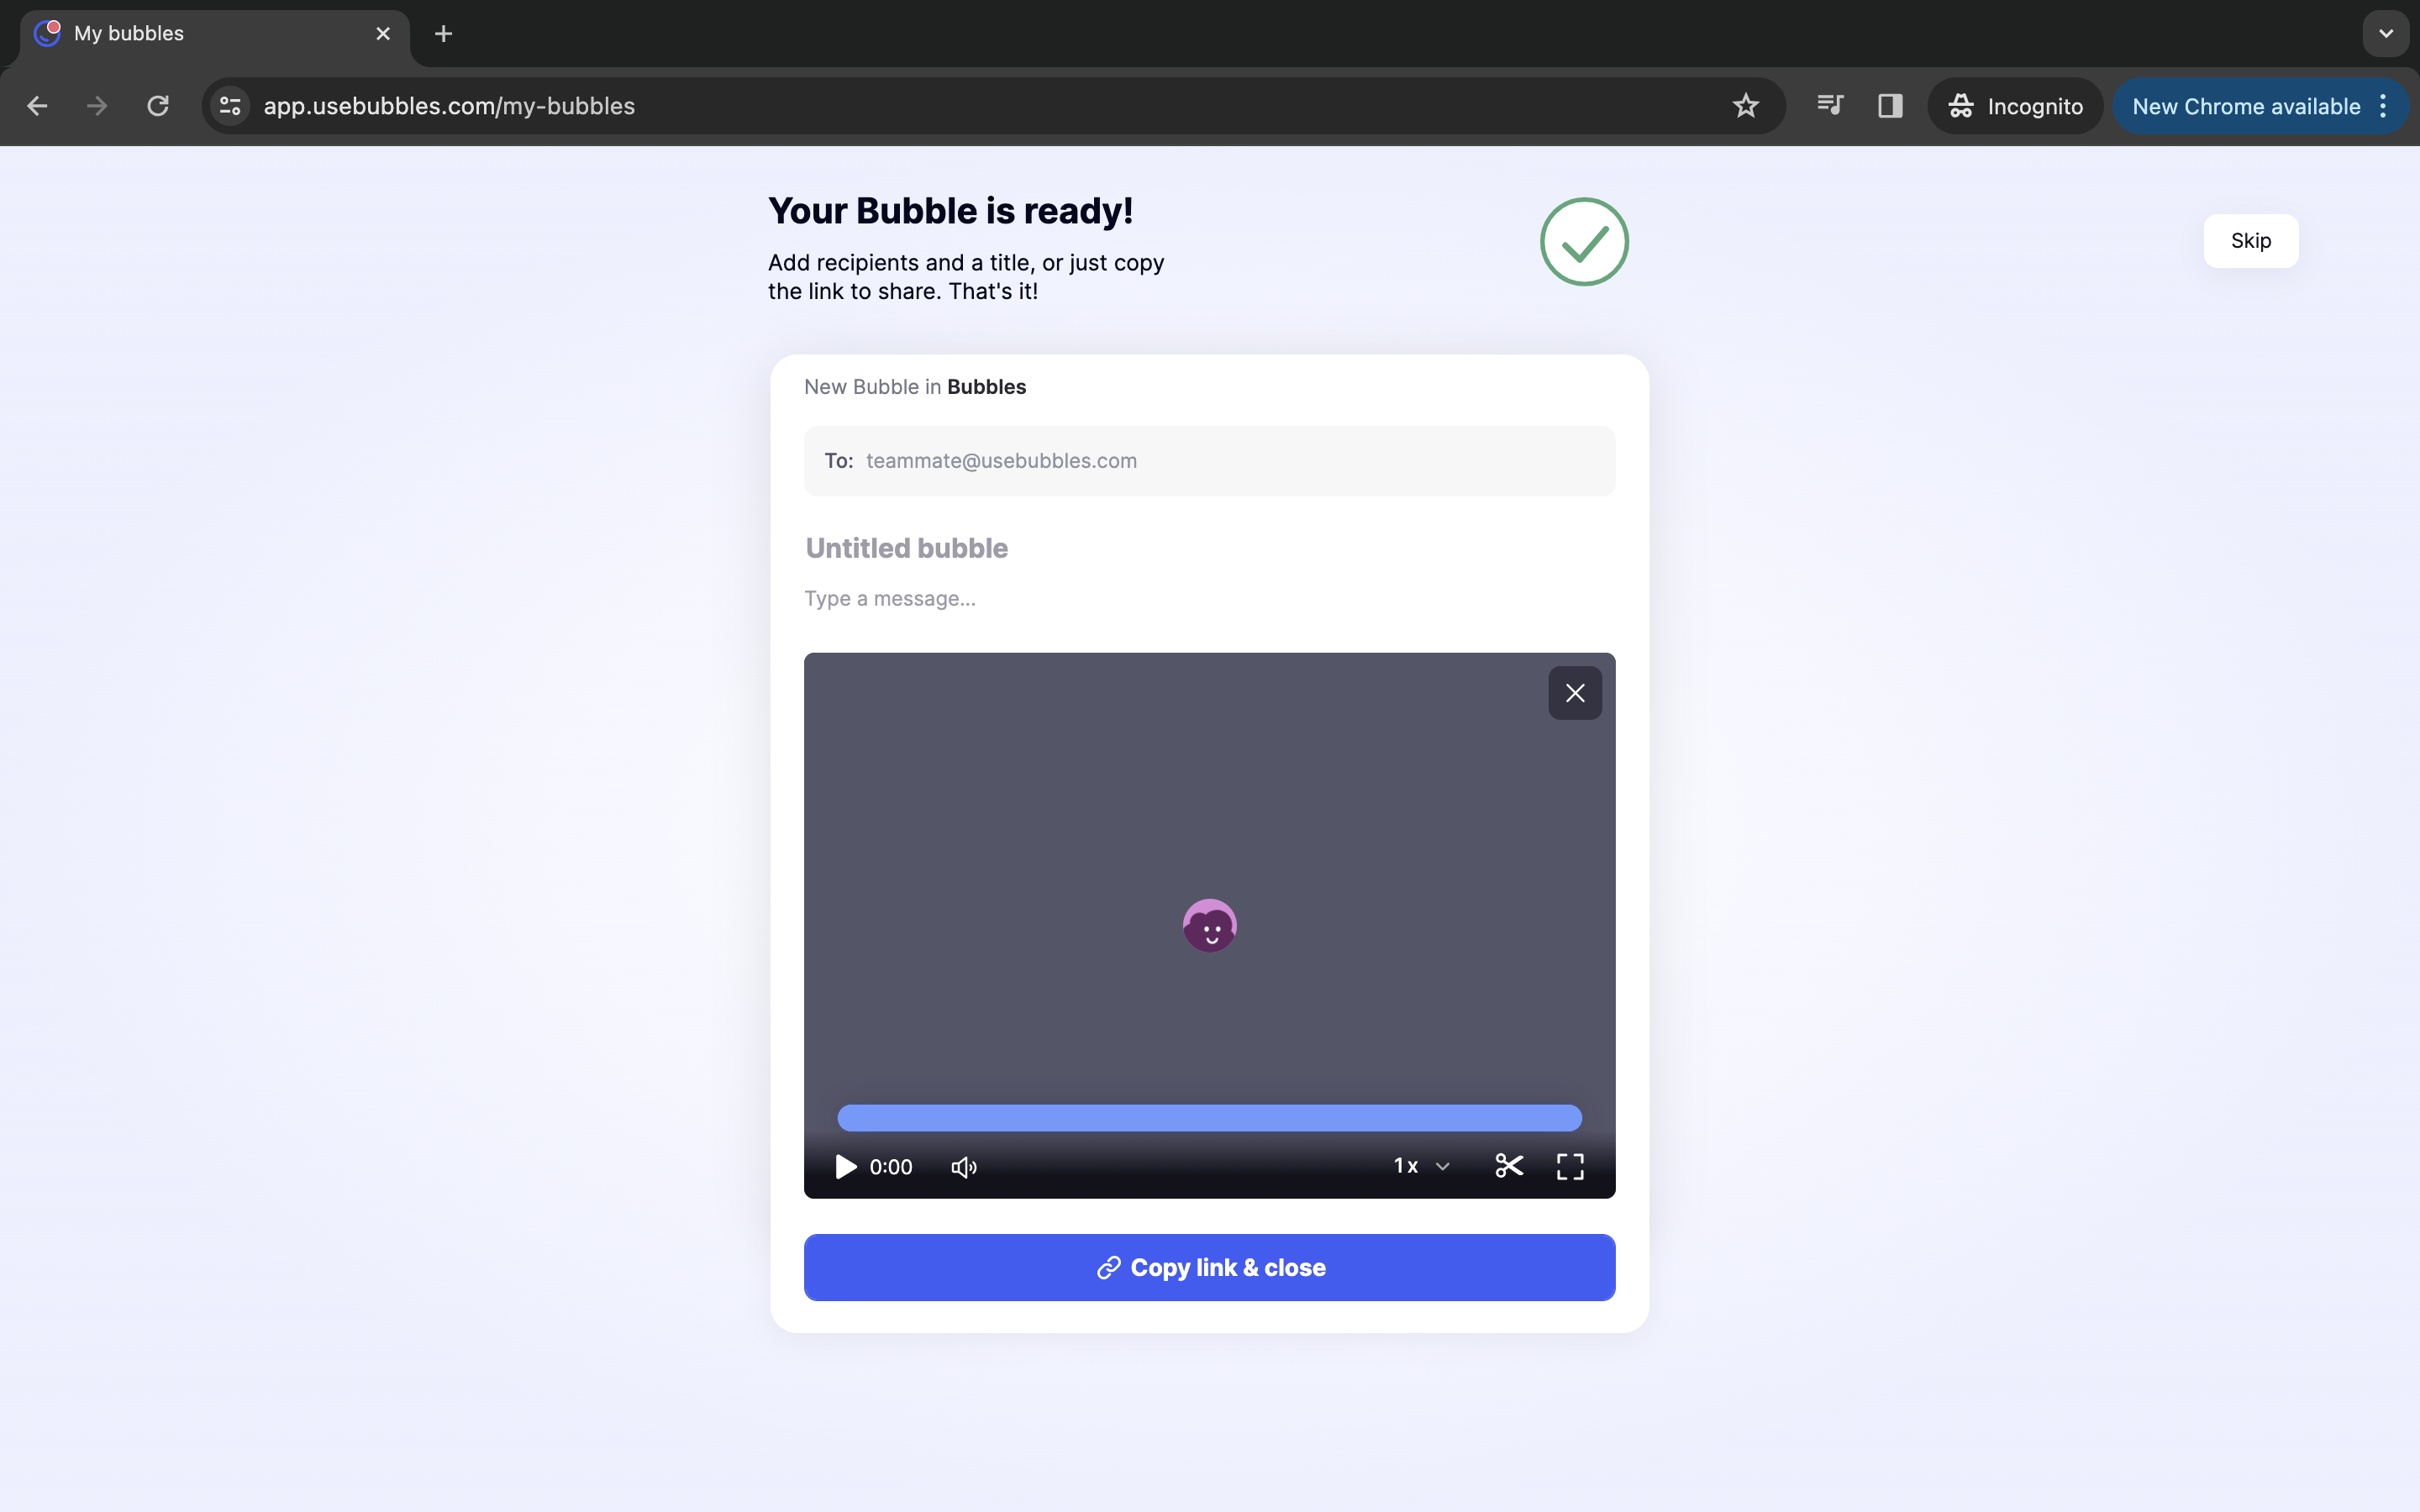This screenshot has height=1512, width=2420.
Task: Click the close X button on video
Action: [x=1573, y=691]
